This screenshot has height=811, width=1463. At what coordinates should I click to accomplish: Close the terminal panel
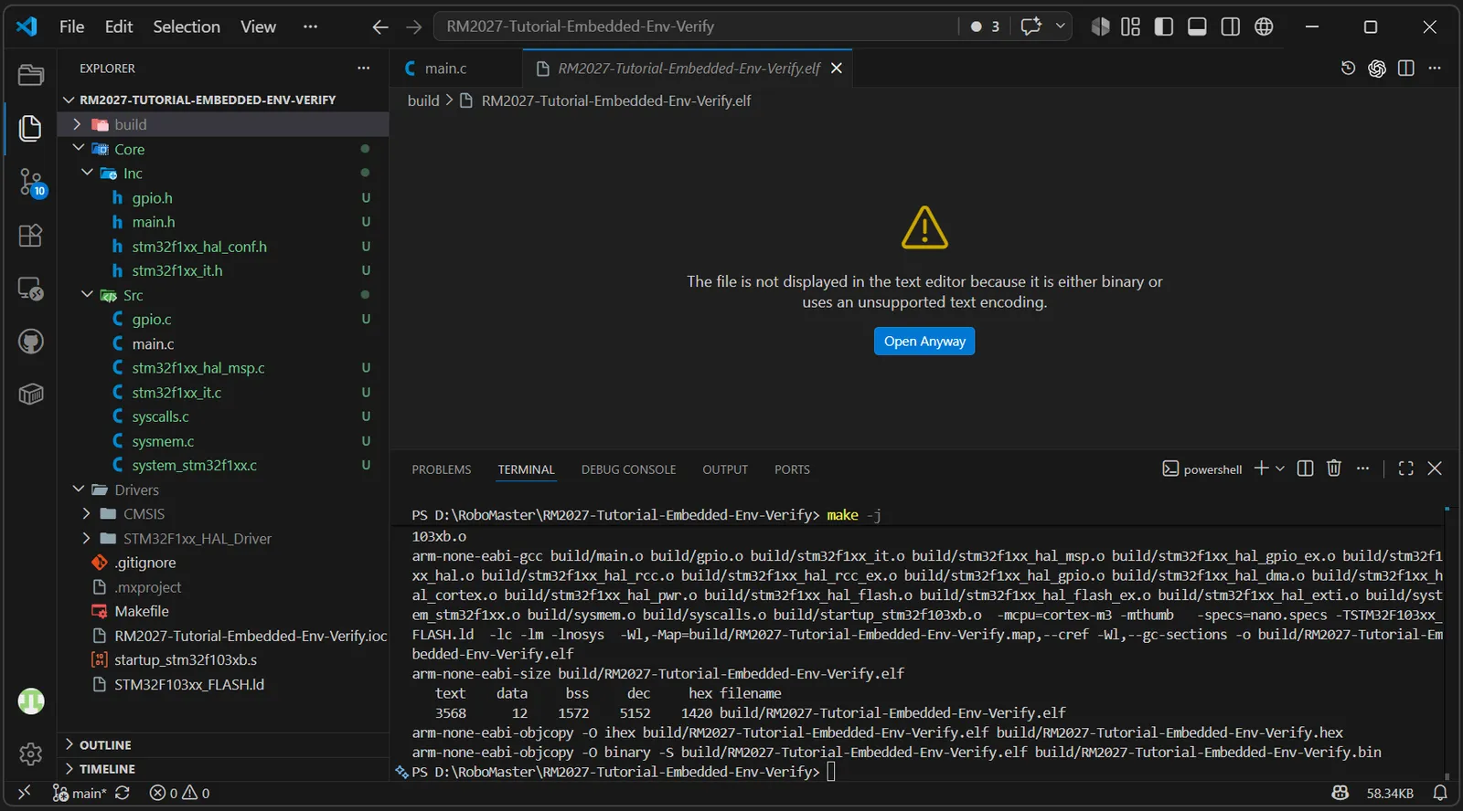(x=1435, y=469)
